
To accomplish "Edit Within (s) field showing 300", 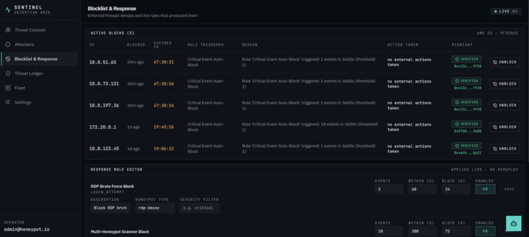I will click(423, 231).
